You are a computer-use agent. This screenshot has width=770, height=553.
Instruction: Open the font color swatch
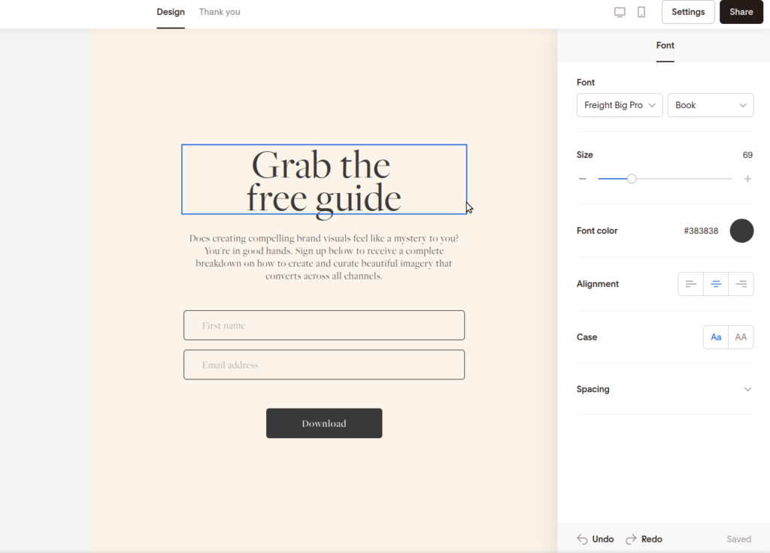coord(741,231)
